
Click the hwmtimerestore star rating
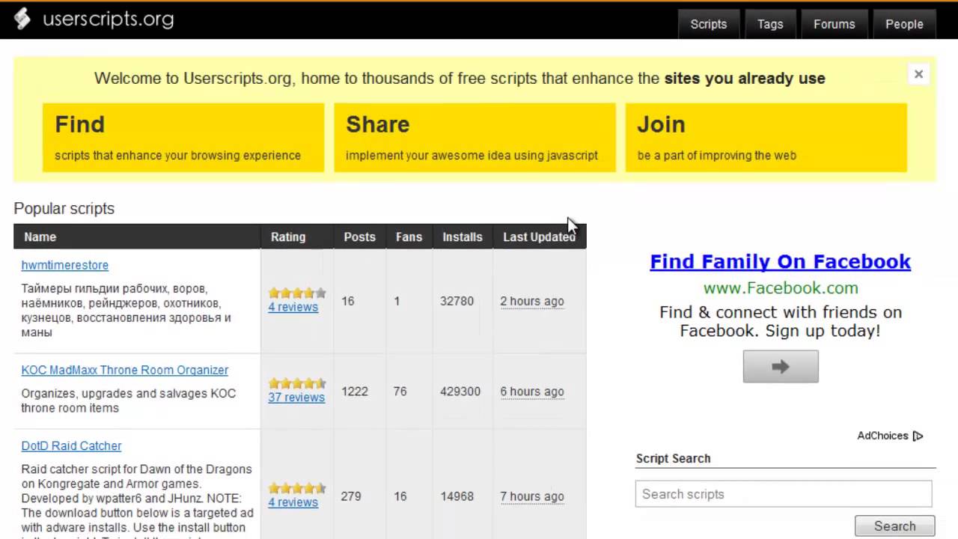(297, 293)
